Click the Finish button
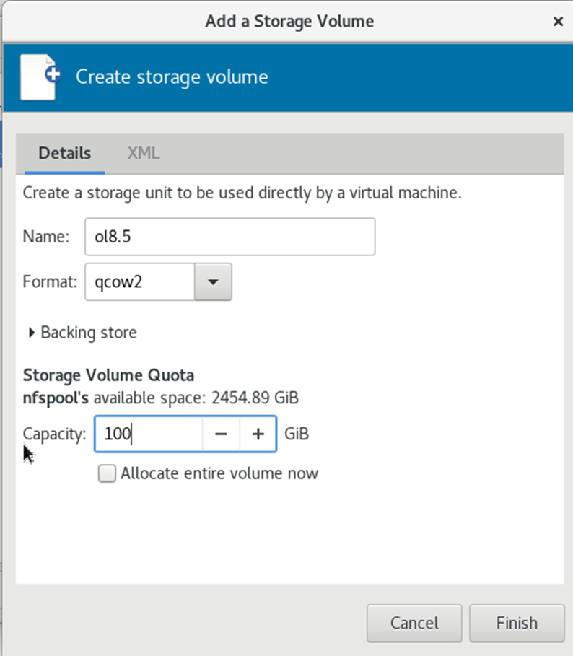The height and width of the screenshot is (656, 573). tap(517, 623)
